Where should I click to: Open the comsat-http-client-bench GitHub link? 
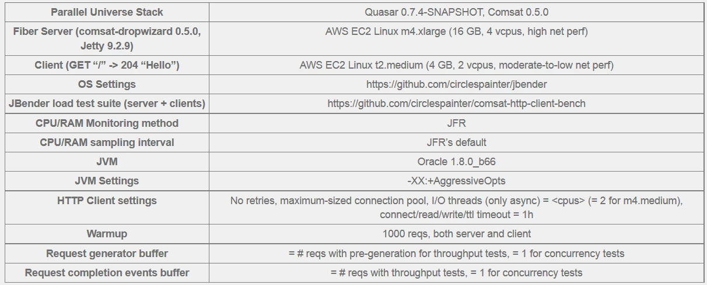456,104
